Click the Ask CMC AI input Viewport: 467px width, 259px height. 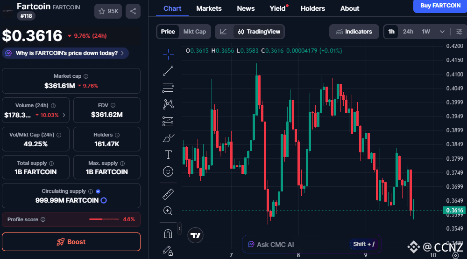pyautogui.click(x=312, y=244)
